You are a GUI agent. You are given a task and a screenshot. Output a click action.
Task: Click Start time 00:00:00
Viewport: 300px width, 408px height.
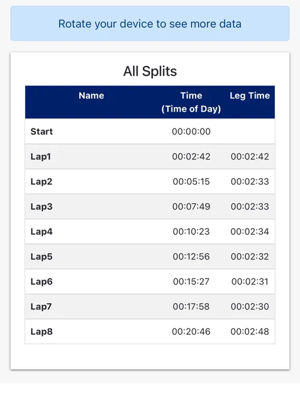coord(191,131)
